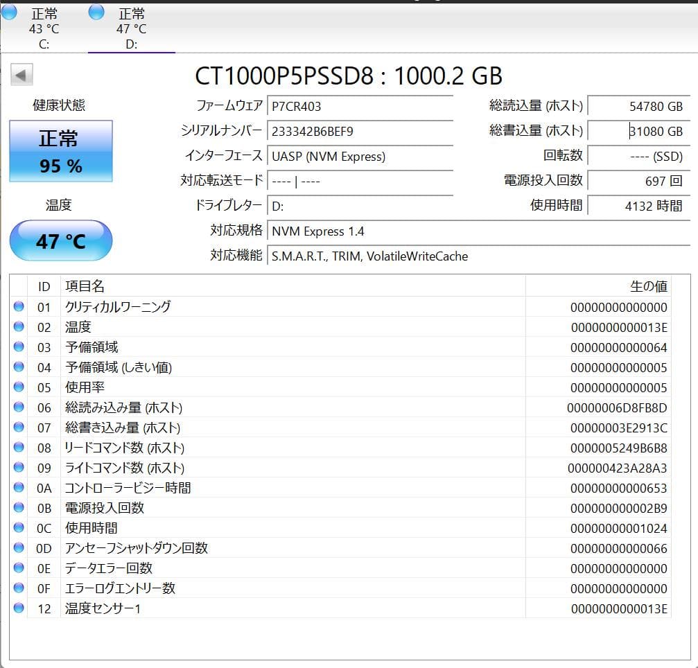The width and height of the screenshot is (698, 668).
Task: Click power-on hours value 4132 時間
Action: pyautogui.click(x=639, y=206)
